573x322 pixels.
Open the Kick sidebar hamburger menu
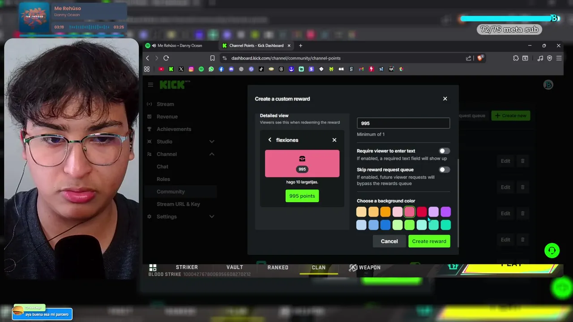click(x=150, y=85)
